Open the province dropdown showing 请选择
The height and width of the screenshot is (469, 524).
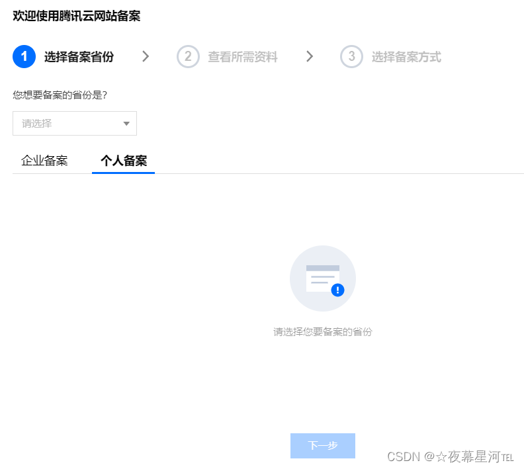[x=75, y=123]
